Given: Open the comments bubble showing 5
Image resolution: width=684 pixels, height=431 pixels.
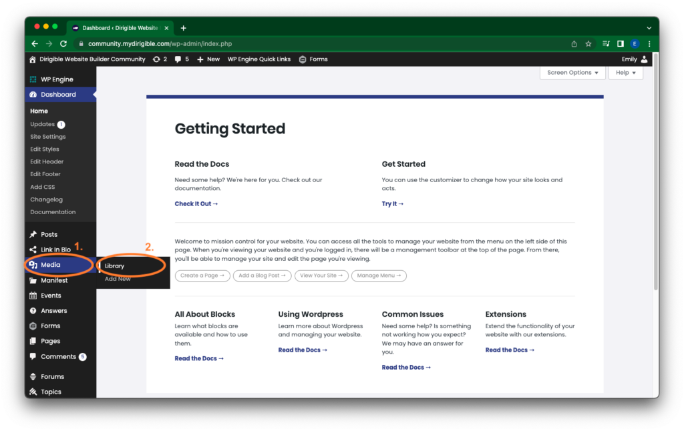Looking at the screenshot, I should pos(180,59).
